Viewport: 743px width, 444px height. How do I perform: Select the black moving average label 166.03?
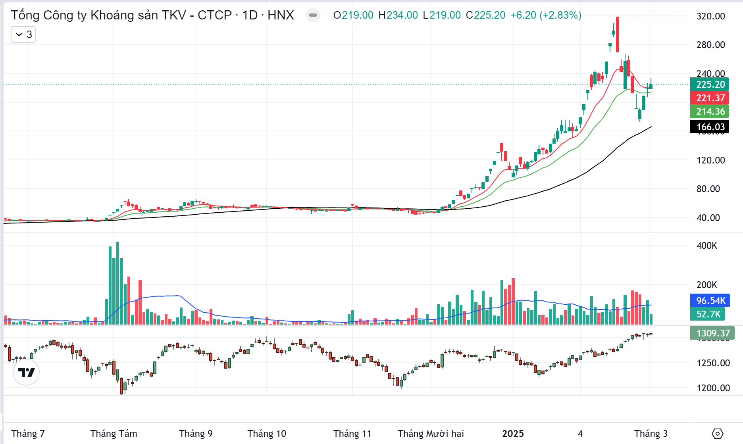[710, 127]
